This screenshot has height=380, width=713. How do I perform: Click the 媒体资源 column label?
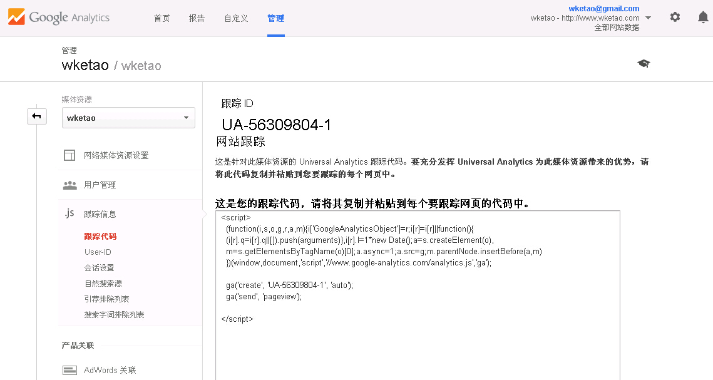[x=77, y=99]
